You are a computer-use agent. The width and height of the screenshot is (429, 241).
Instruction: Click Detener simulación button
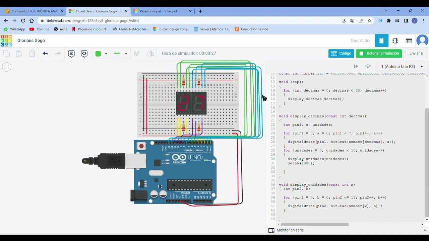[379, 53]
